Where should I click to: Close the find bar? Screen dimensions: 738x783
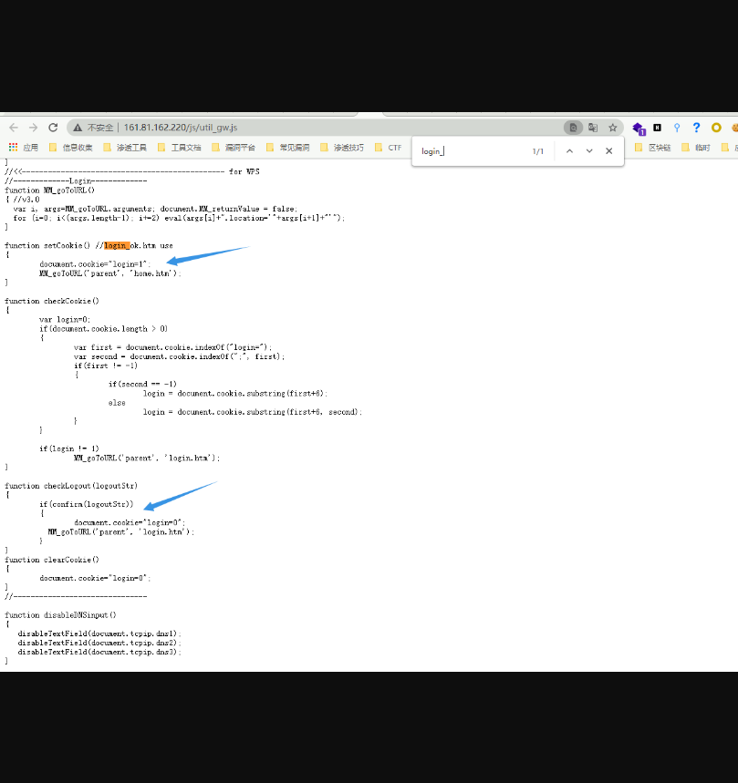point(609,151)
